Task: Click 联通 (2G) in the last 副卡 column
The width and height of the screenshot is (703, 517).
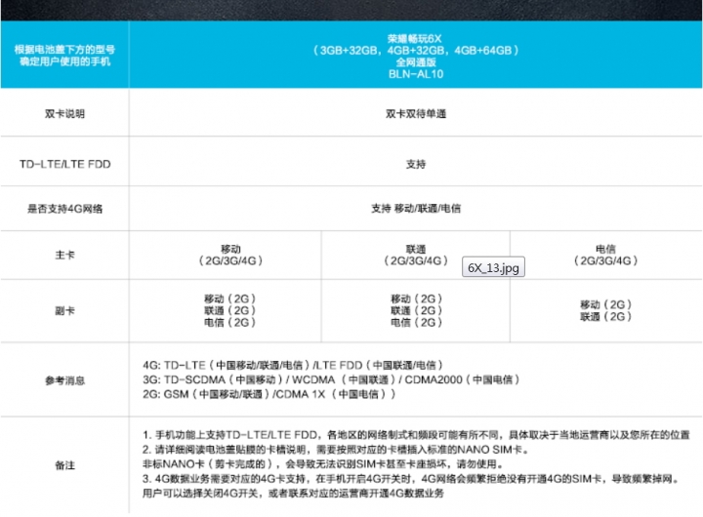Action: point(605,316)
